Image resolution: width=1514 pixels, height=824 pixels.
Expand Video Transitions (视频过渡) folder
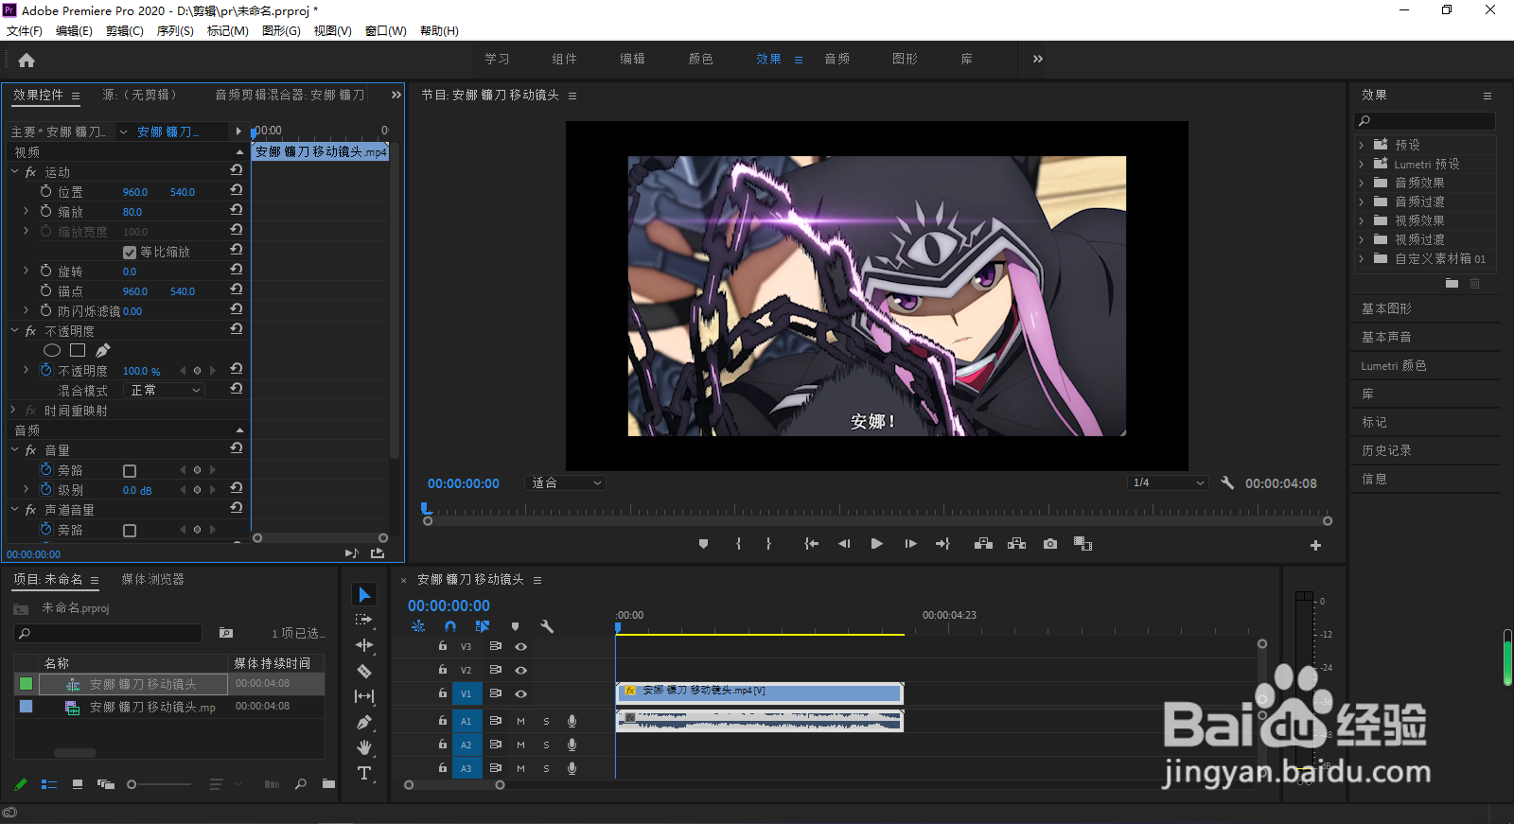(x=1362, y=239)
